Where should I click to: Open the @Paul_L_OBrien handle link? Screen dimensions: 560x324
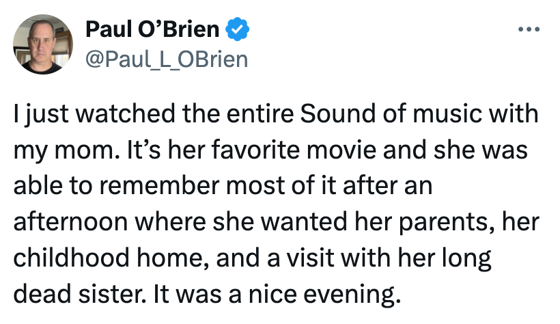(x=166, y=59)
